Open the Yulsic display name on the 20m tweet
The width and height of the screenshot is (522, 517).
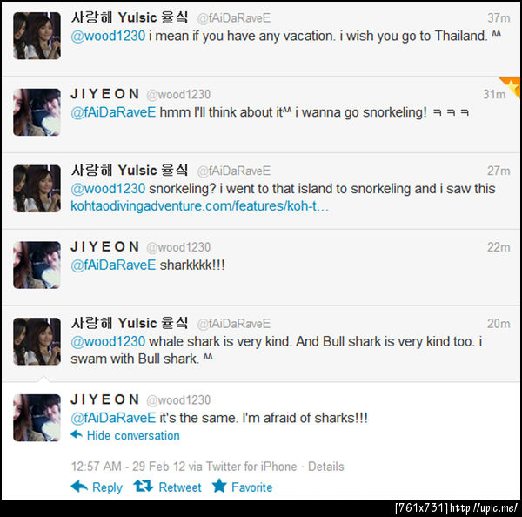[x=130, y=323]
